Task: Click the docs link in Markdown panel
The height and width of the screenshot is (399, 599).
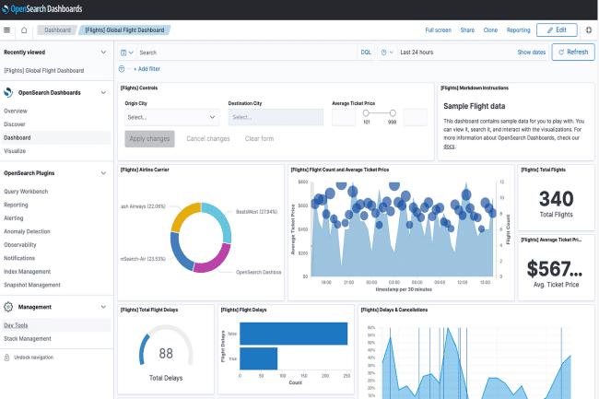Action: tap(449, 147)
